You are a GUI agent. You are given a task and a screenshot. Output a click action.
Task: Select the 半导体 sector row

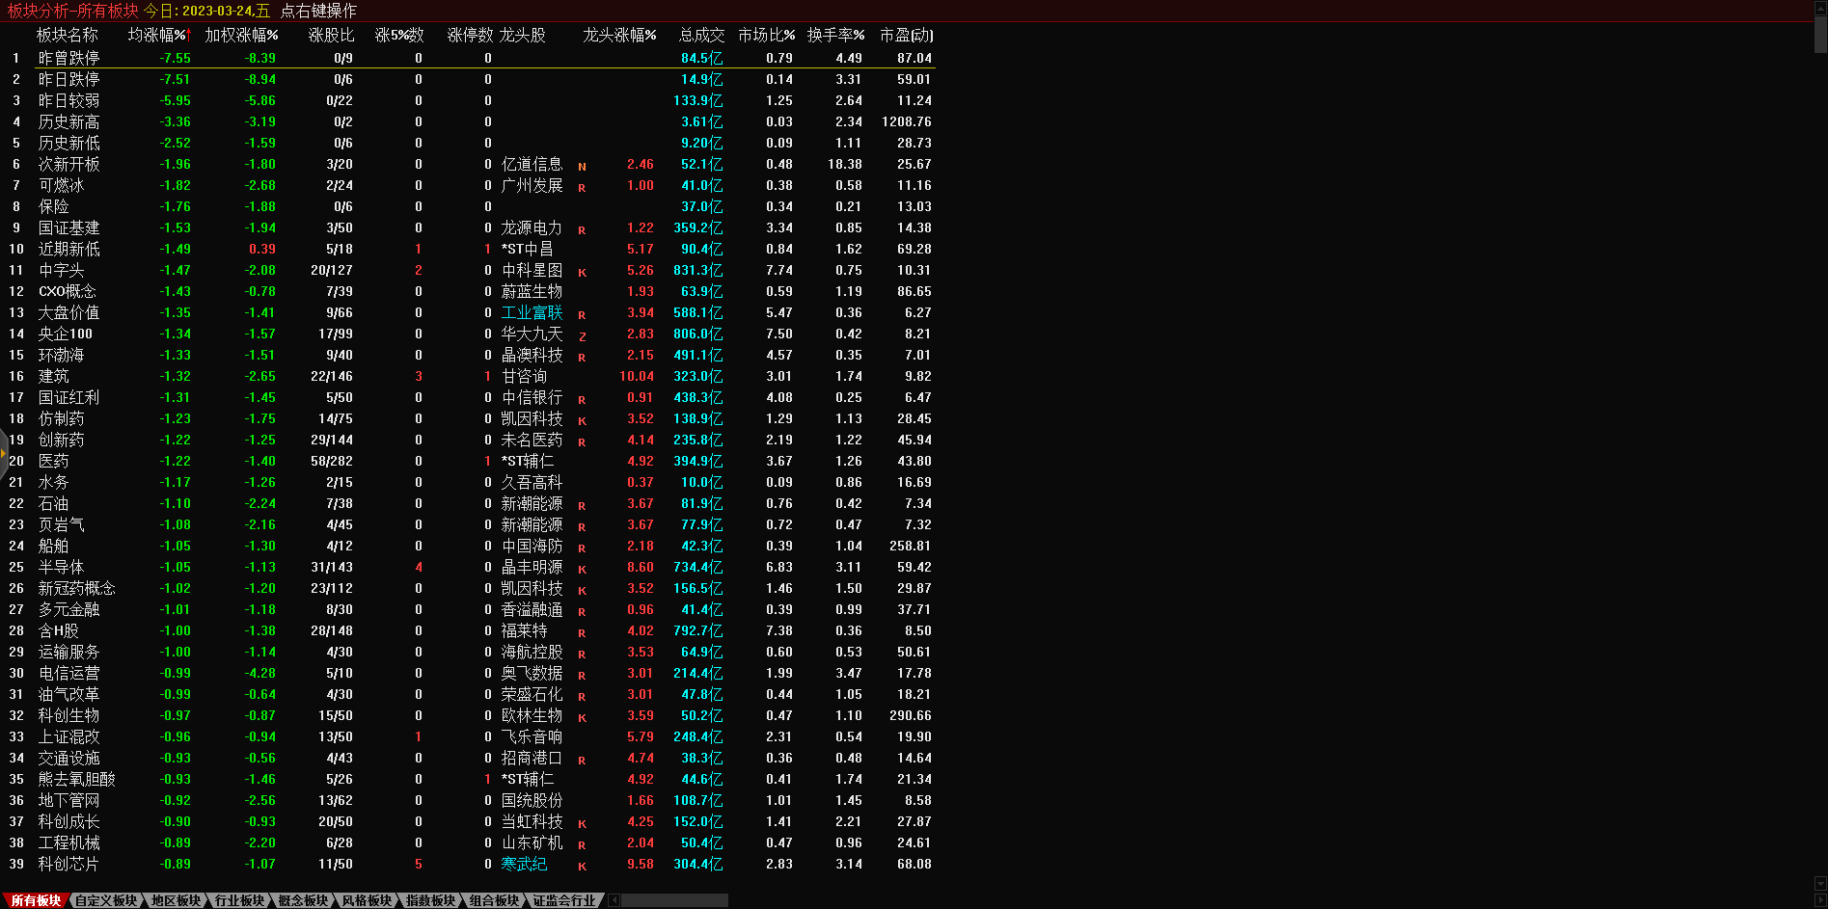click(x=61, y=567)
